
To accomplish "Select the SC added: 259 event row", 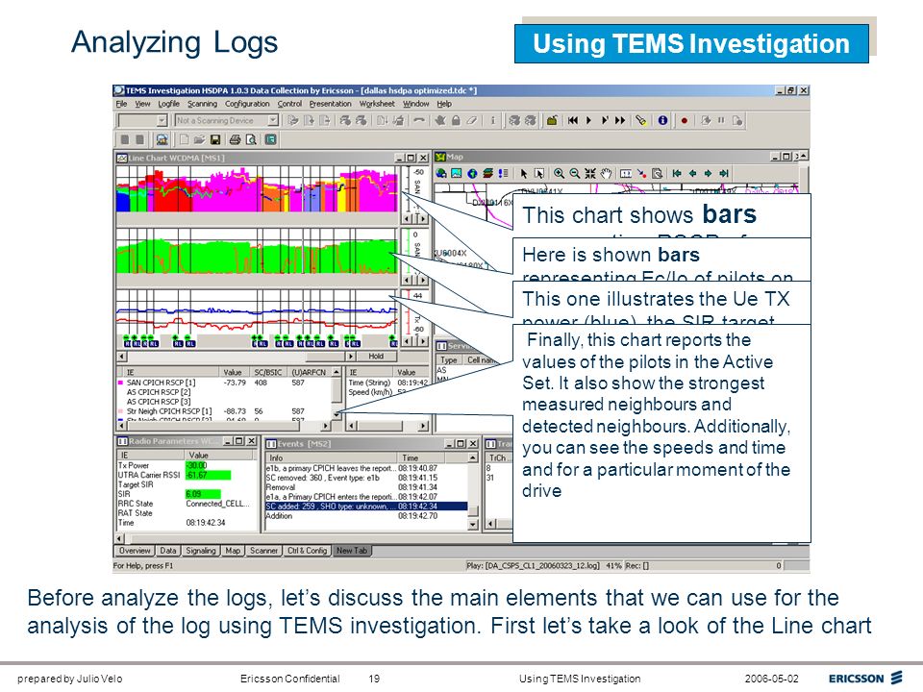I will [366, 507].
